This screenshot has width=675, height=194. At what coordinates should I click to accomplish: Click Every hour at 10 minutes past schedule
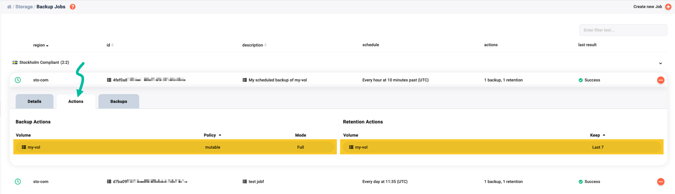396,80
